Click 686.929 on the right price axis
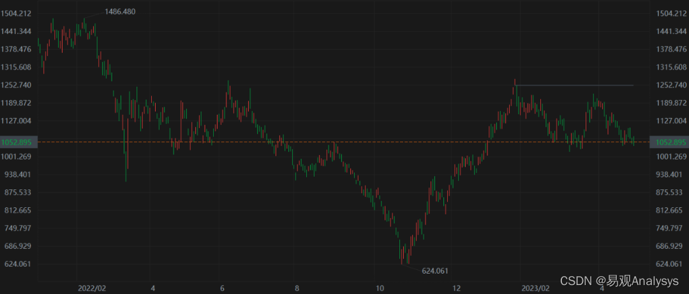Viewport: 689px width, 294px height. (x=669, y=246)
